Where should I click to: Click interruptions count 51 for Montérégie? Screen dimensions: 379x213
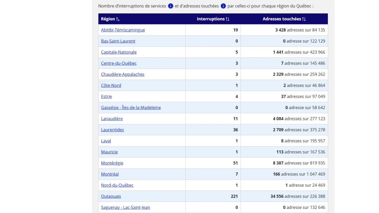pos(236,163)
